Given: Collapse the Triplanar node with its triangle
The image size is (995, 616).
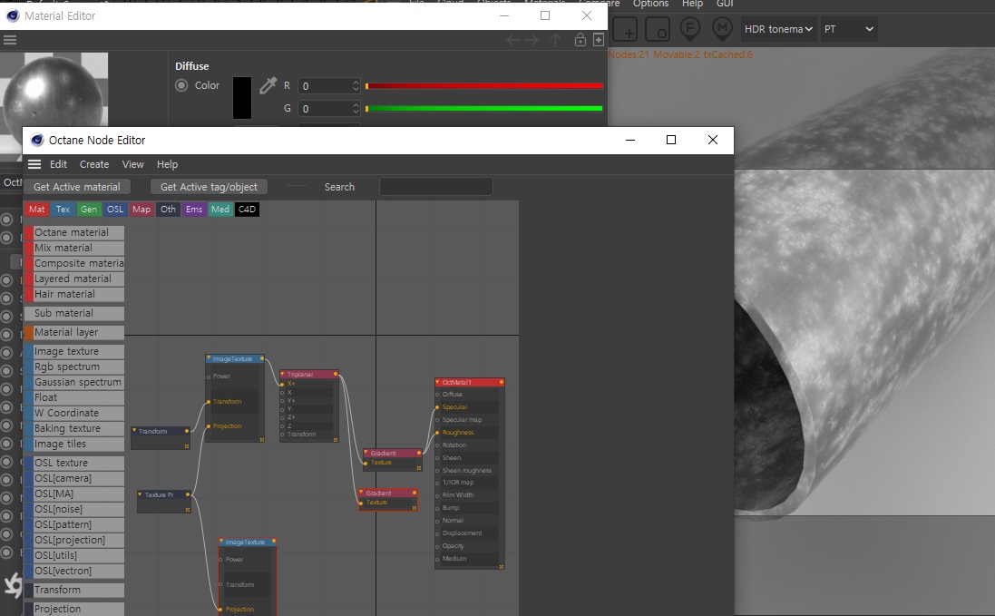Looking at the screenshot, I should pos(283,374).
